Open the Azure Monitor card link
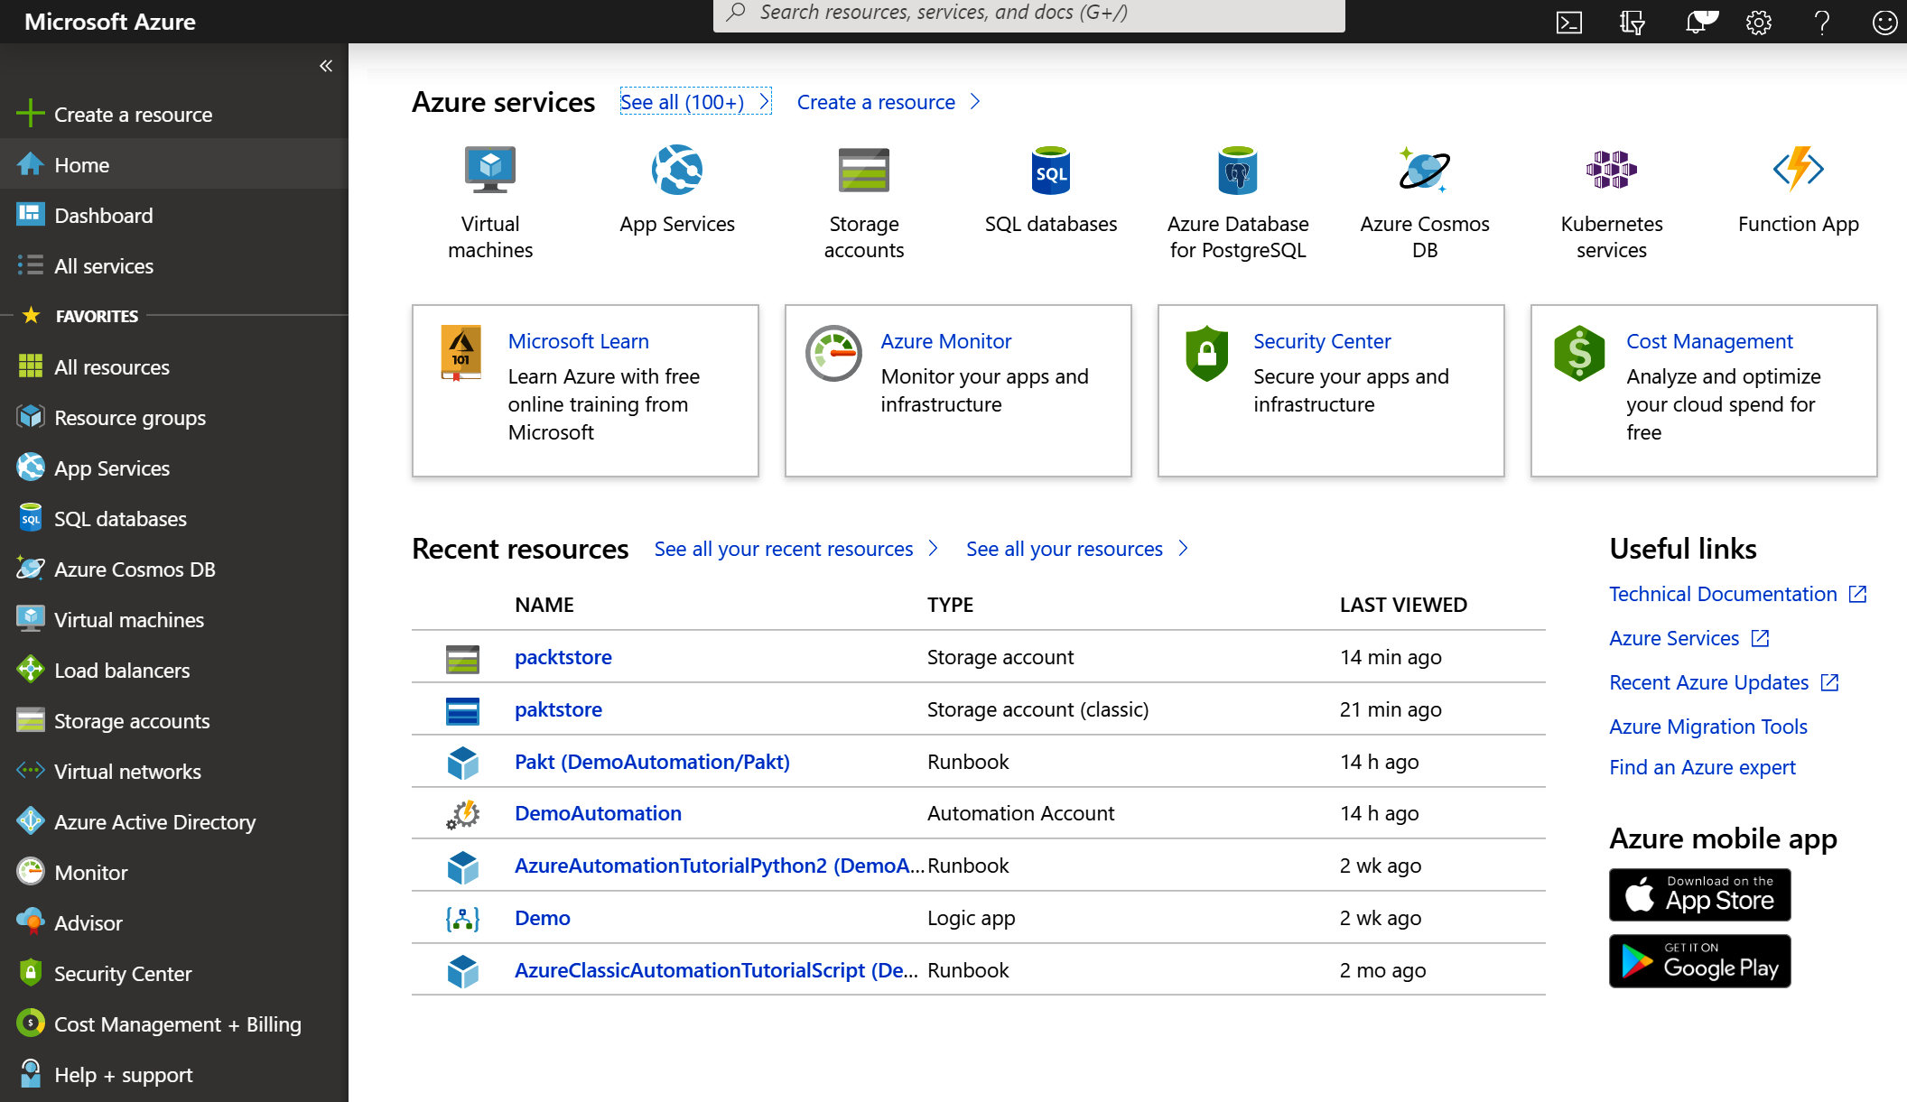The width and height of the screenshot is (1907, 1102). (x=945, y=341)
